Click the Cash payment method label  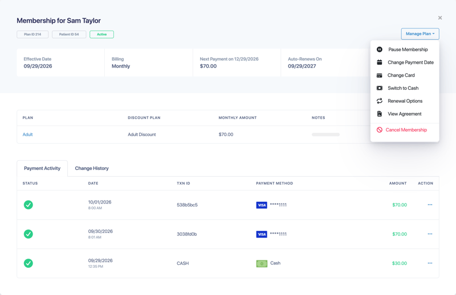275,263
